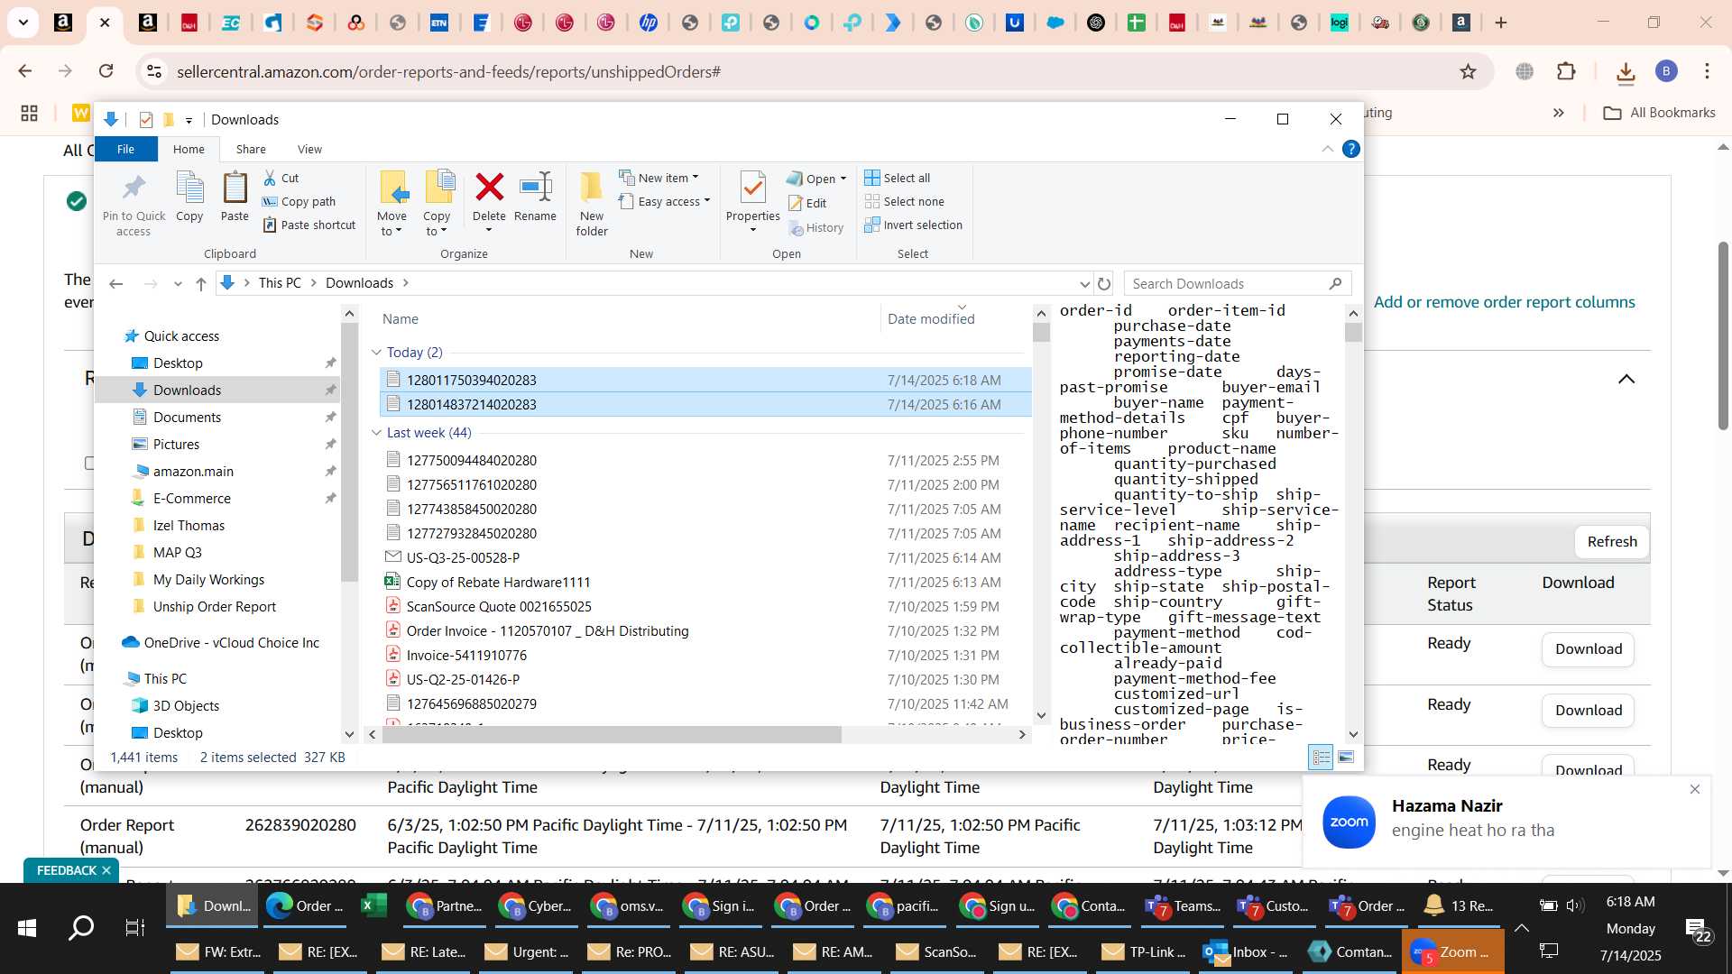
Task: Click first Ready row Download button
Action: pyautogui.click(x=1588, y=649)
